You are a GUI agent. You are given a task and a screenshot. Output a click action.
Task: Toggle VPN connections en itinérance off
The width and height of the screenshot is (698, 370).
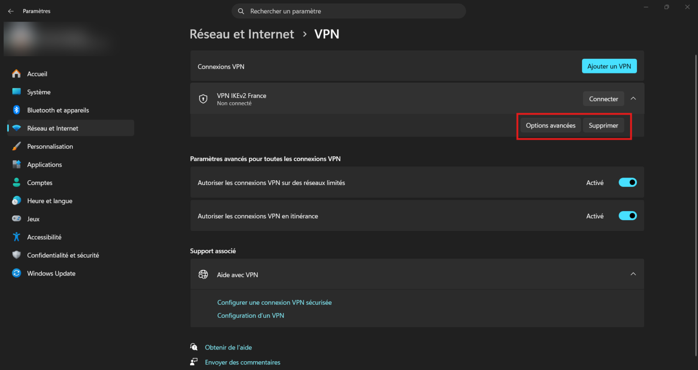(628, 216)
